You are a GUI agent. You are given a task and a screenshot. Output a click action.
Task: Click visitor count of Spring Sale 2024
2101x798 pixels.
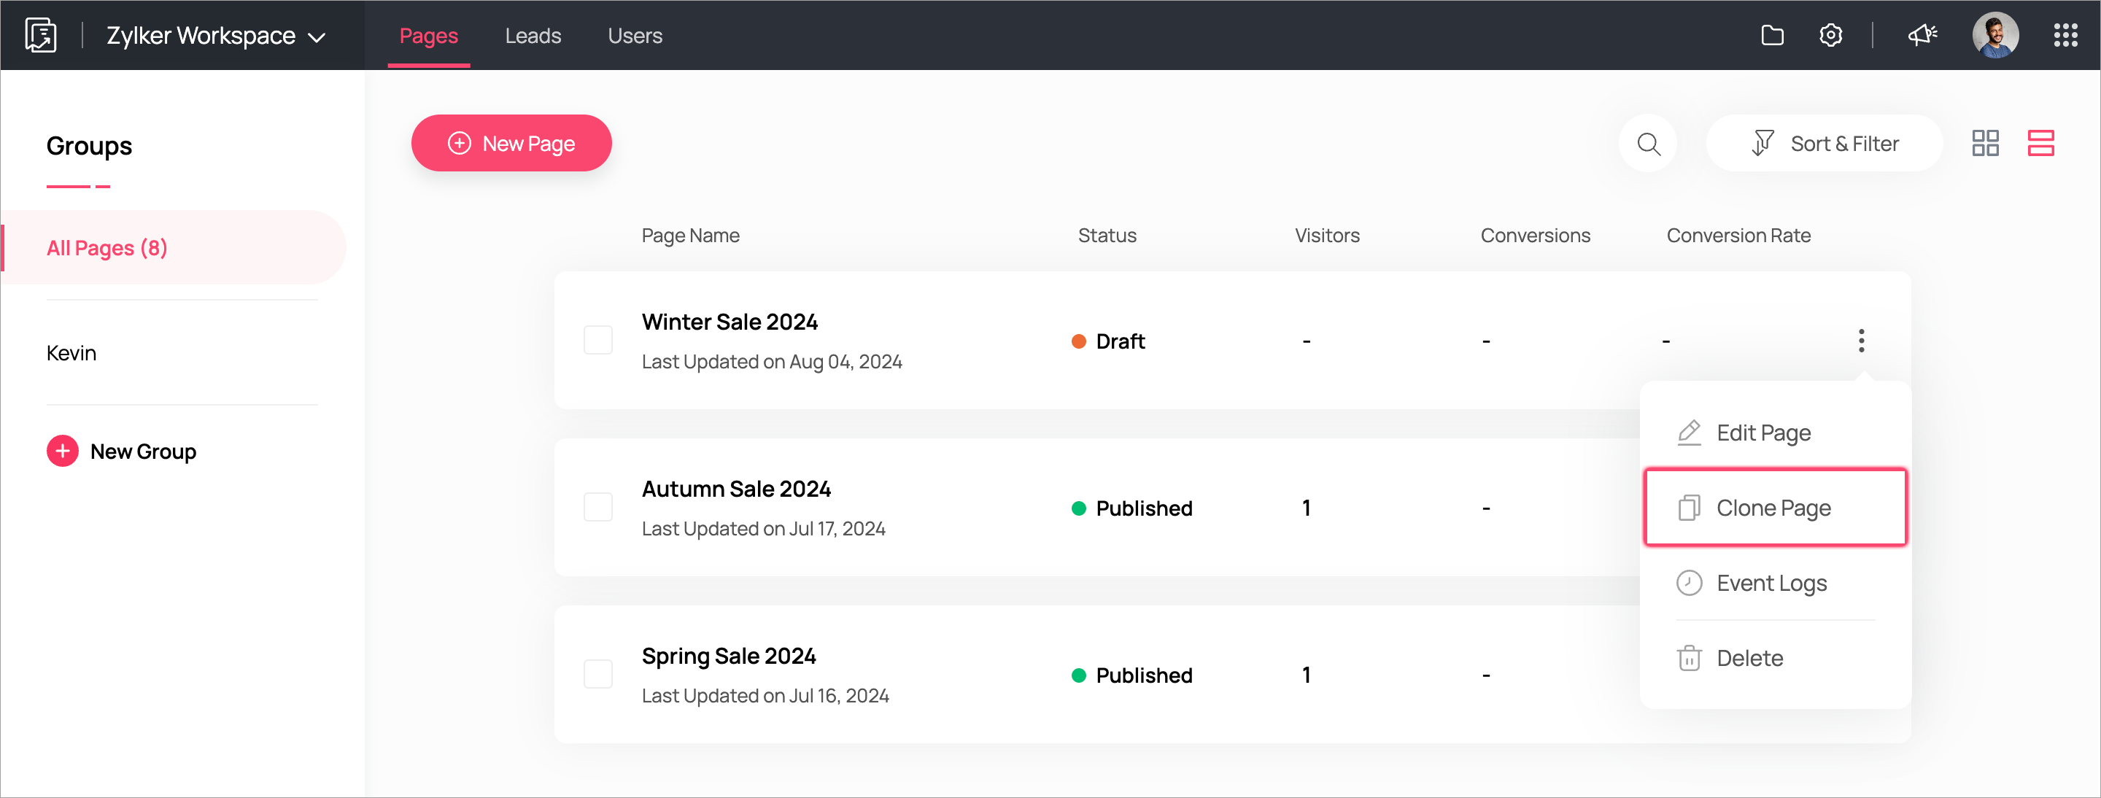1306,675
